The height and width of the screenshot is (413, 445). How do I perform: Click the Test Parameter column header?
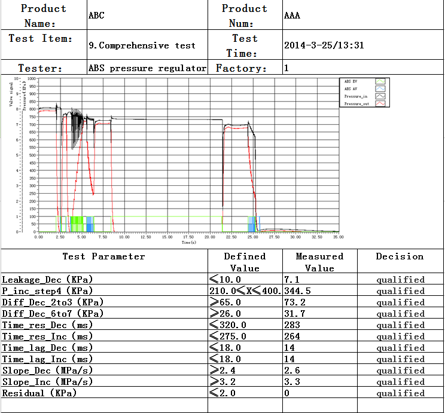(104, 256)
